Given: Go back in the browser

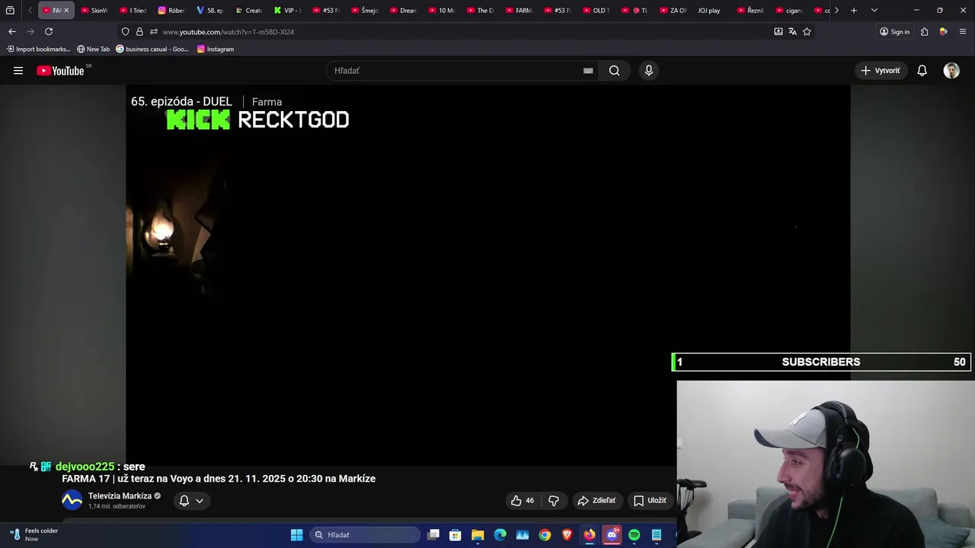Looking at the screenshot, I should [x=12, y=31].
